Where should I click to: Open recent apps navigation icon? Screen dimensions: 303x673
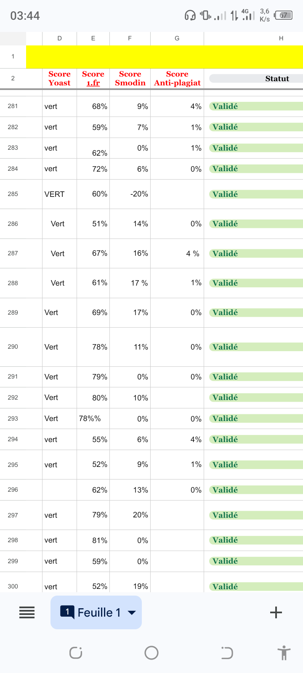[76, 653]
